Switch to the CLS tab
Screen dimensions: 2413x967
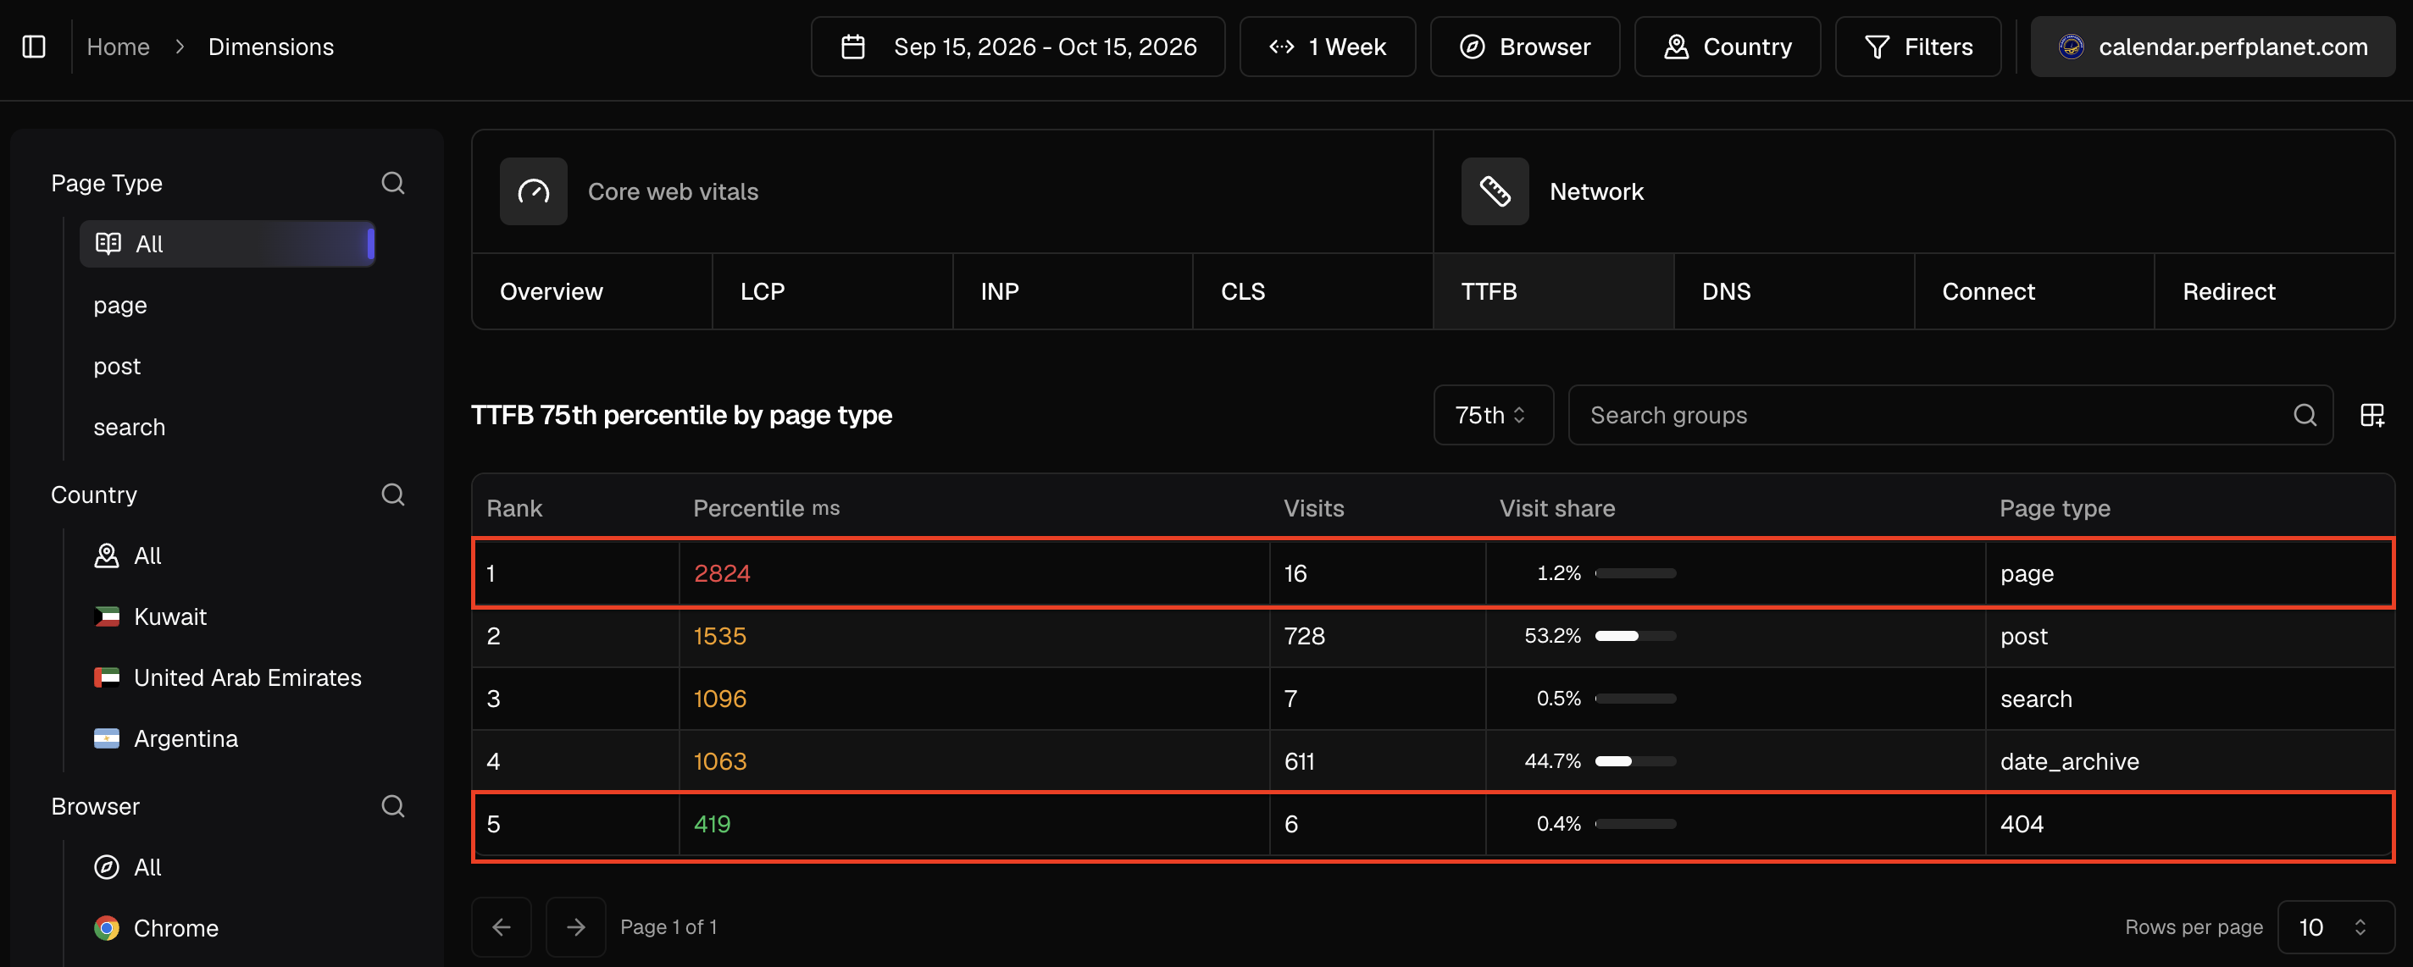click(1312, 291)
